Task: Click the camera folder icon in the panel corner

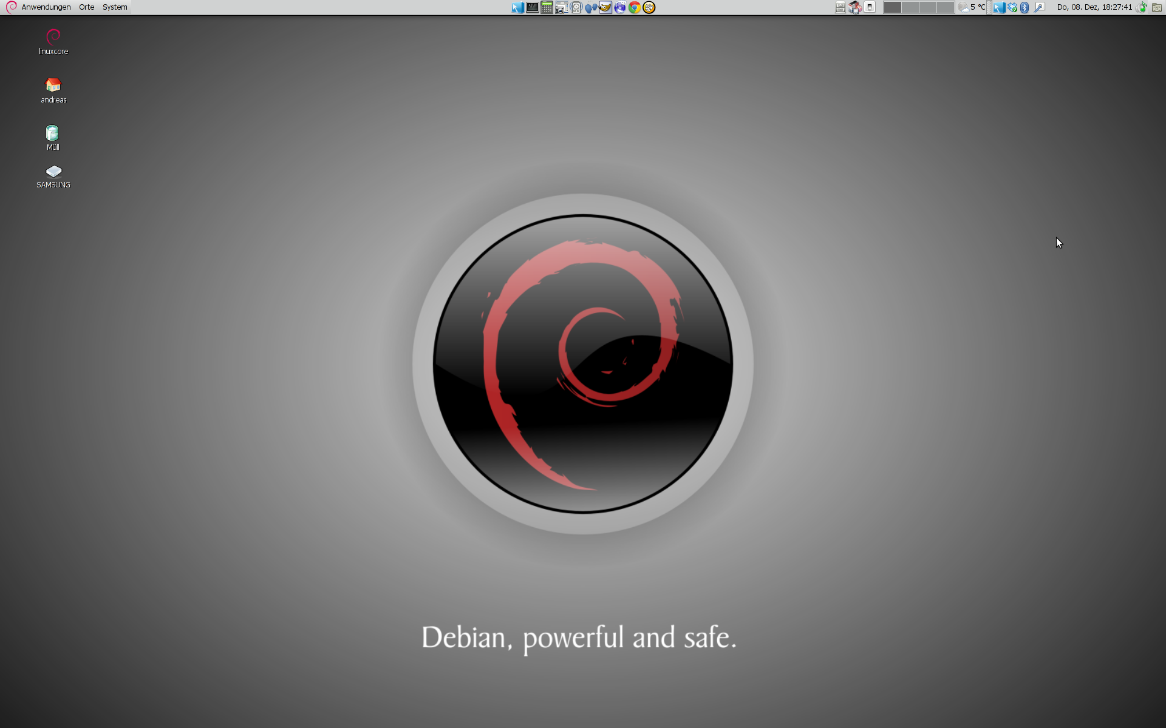Action: pos(1157,7)
